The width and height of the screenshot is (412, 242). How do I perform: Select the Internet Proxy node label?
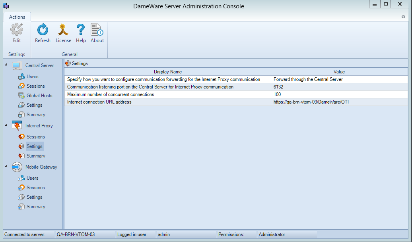click(39, 126)
